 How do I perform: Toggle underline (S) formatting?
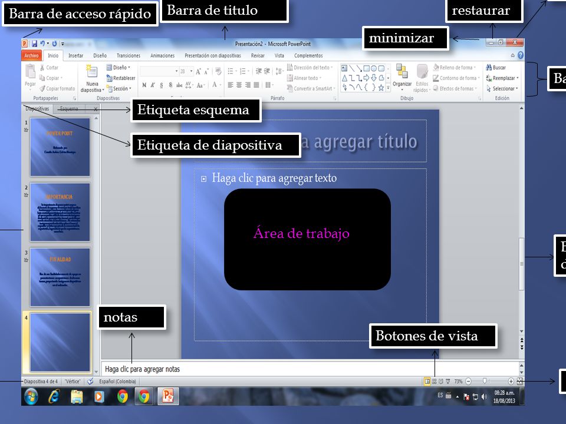pos(162,85)
